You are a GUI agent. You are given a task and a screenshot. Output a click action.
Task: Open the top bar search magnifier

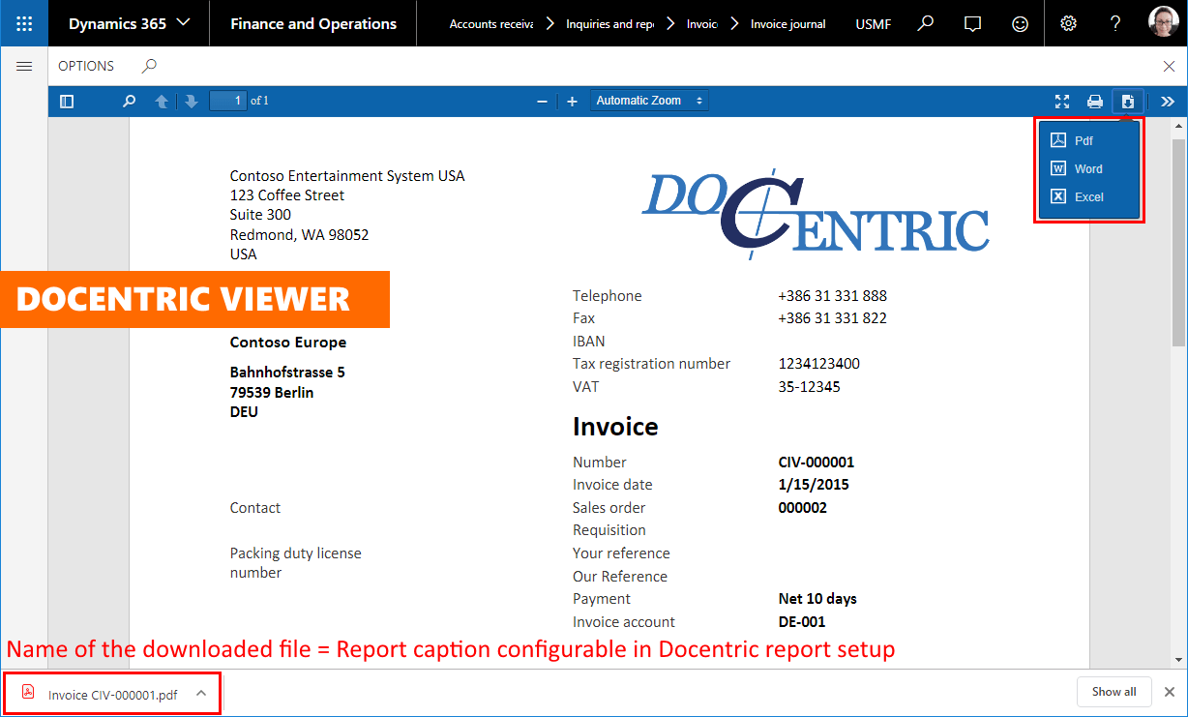pyautogui.click(x=926, y=23)
